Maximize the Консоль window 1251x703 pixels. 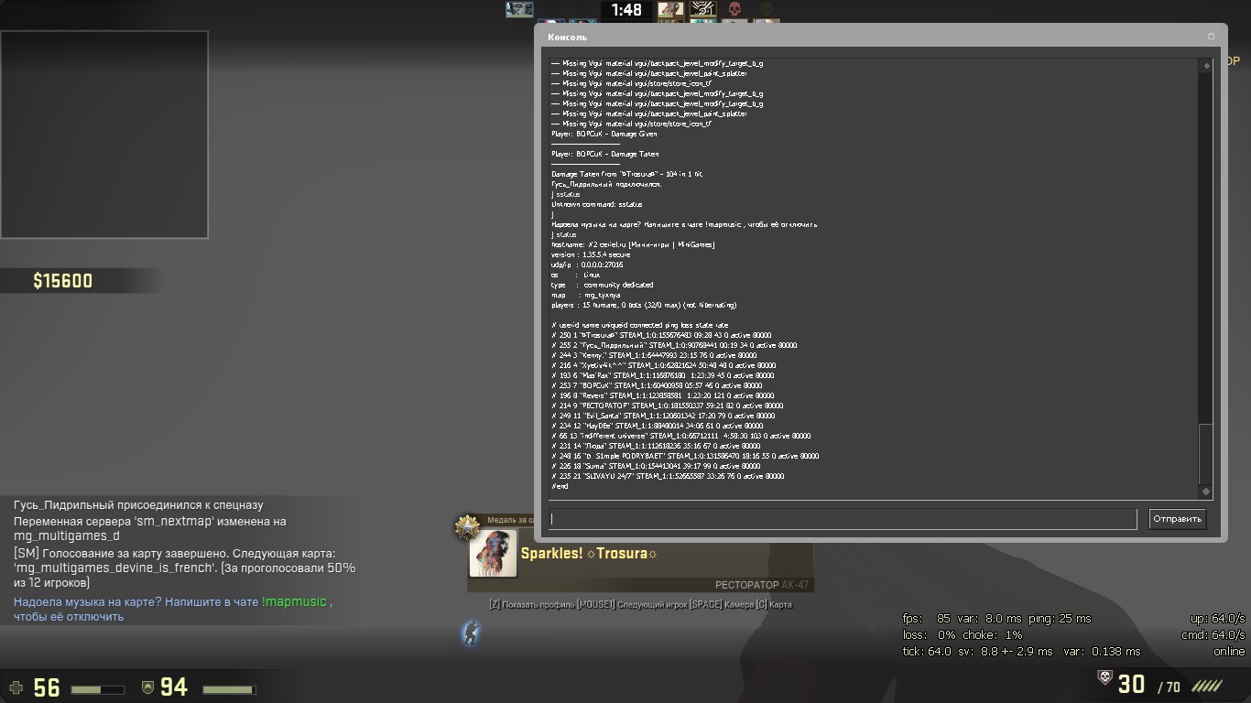coord(1211,37)
